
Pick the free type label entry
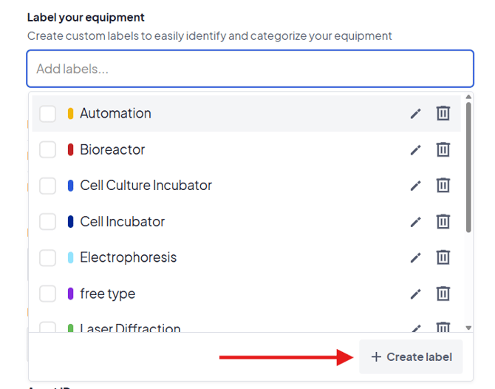(108, 294)
